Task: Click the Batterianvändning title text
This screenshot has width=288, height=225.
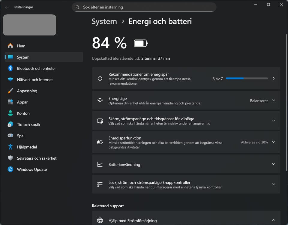Action: 124,164
